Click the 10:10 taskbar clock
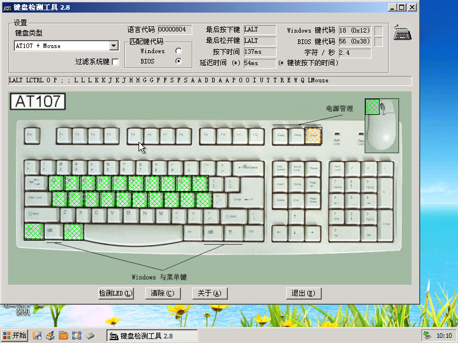 pos(444,336)
